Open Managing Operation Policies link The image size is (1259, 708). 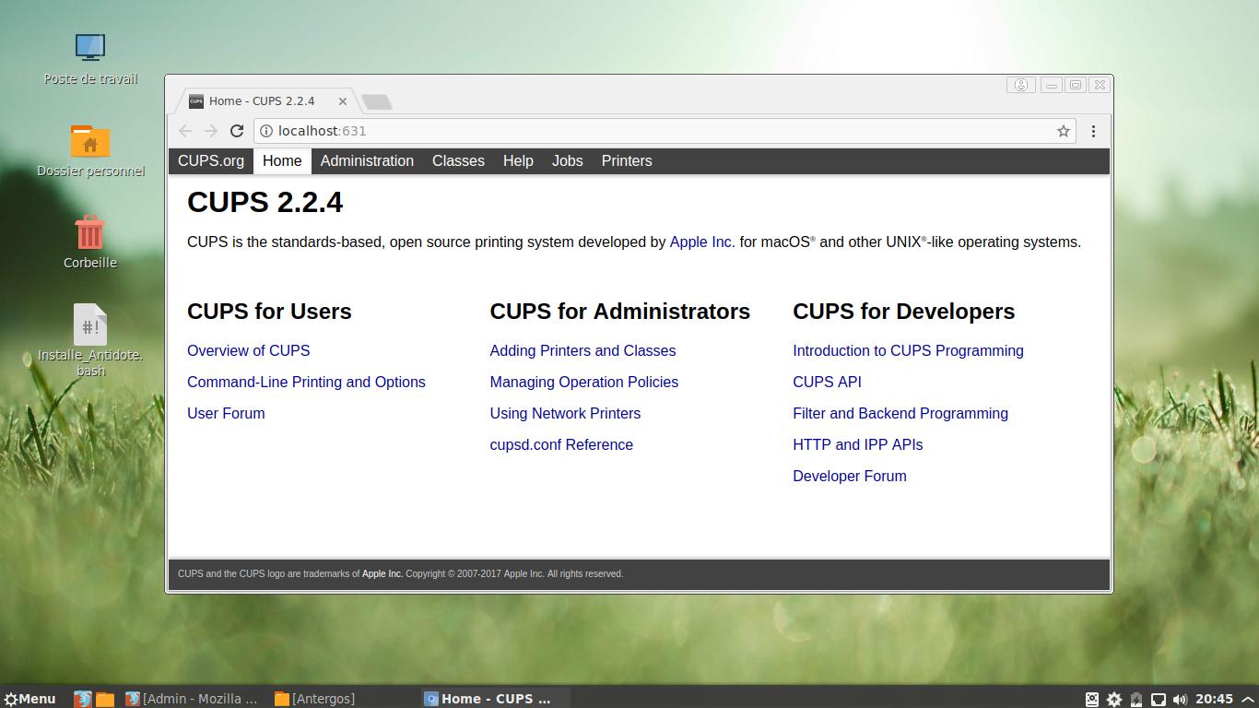[x=583, y=382]
